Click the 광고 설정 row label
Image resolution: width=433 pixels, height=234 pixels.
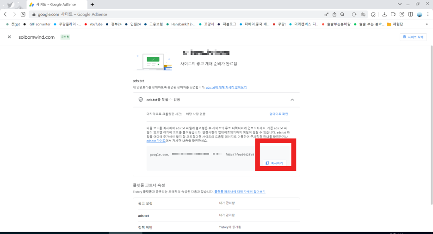[x=145, y=203]
